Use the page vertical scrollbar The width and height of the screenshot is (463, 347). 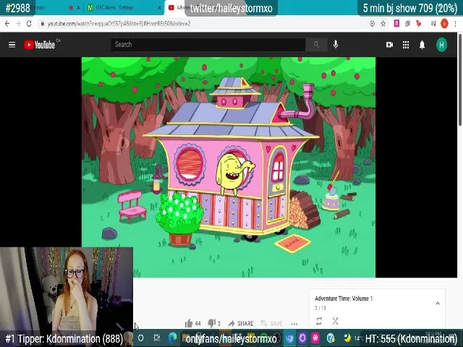point(460,80)
